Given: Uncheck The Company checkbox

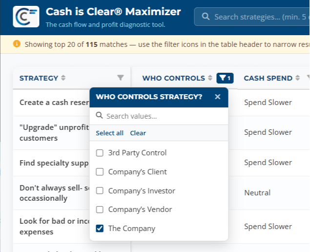Looking at the screenshot, I should tap(100, 228).
